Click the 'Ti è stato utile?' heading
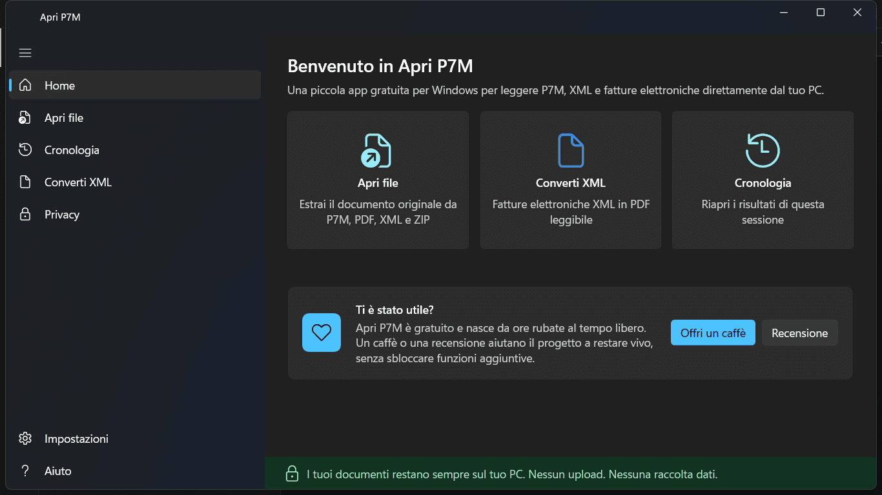The width and height of the screenshot is (882, 495). click(x=395, y=310)
